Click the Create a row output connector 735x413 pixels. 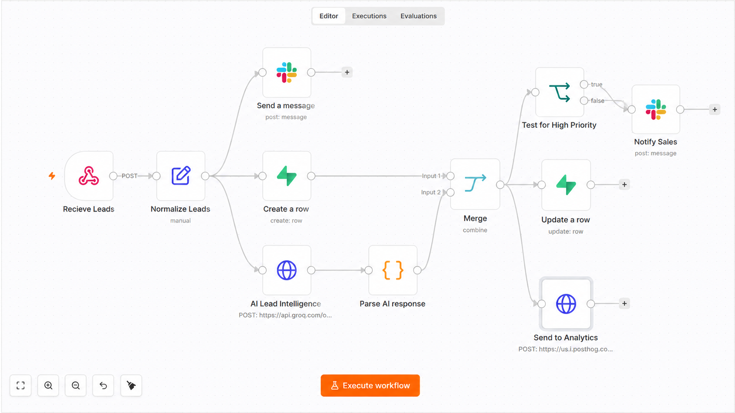[x=311, y=176]
